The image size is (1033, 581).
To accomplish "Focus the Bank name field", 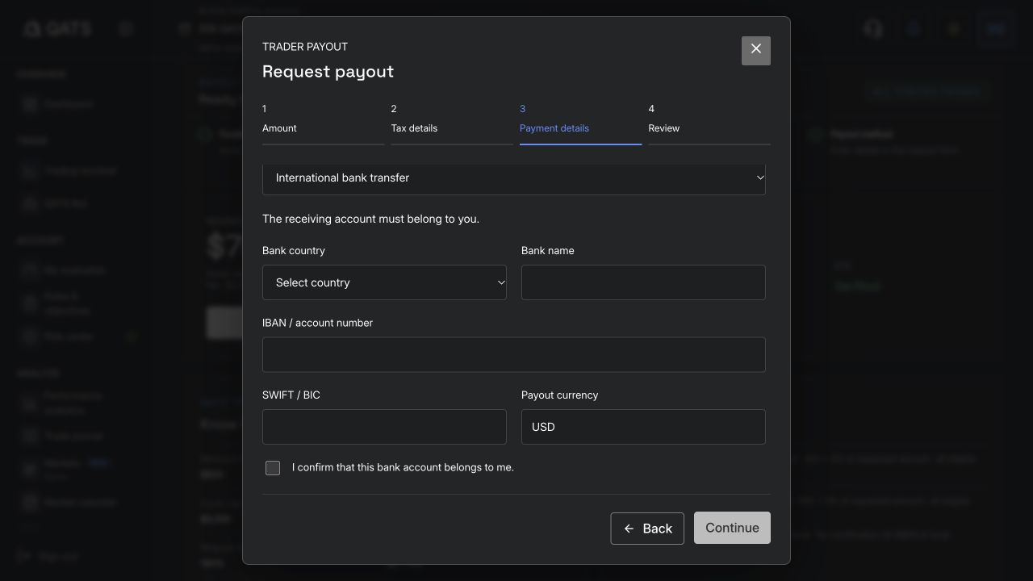I will [643, 282].
